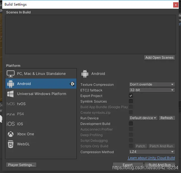Select the tvOS platform label
Screen dimensions: 181x173
point(21,104)
